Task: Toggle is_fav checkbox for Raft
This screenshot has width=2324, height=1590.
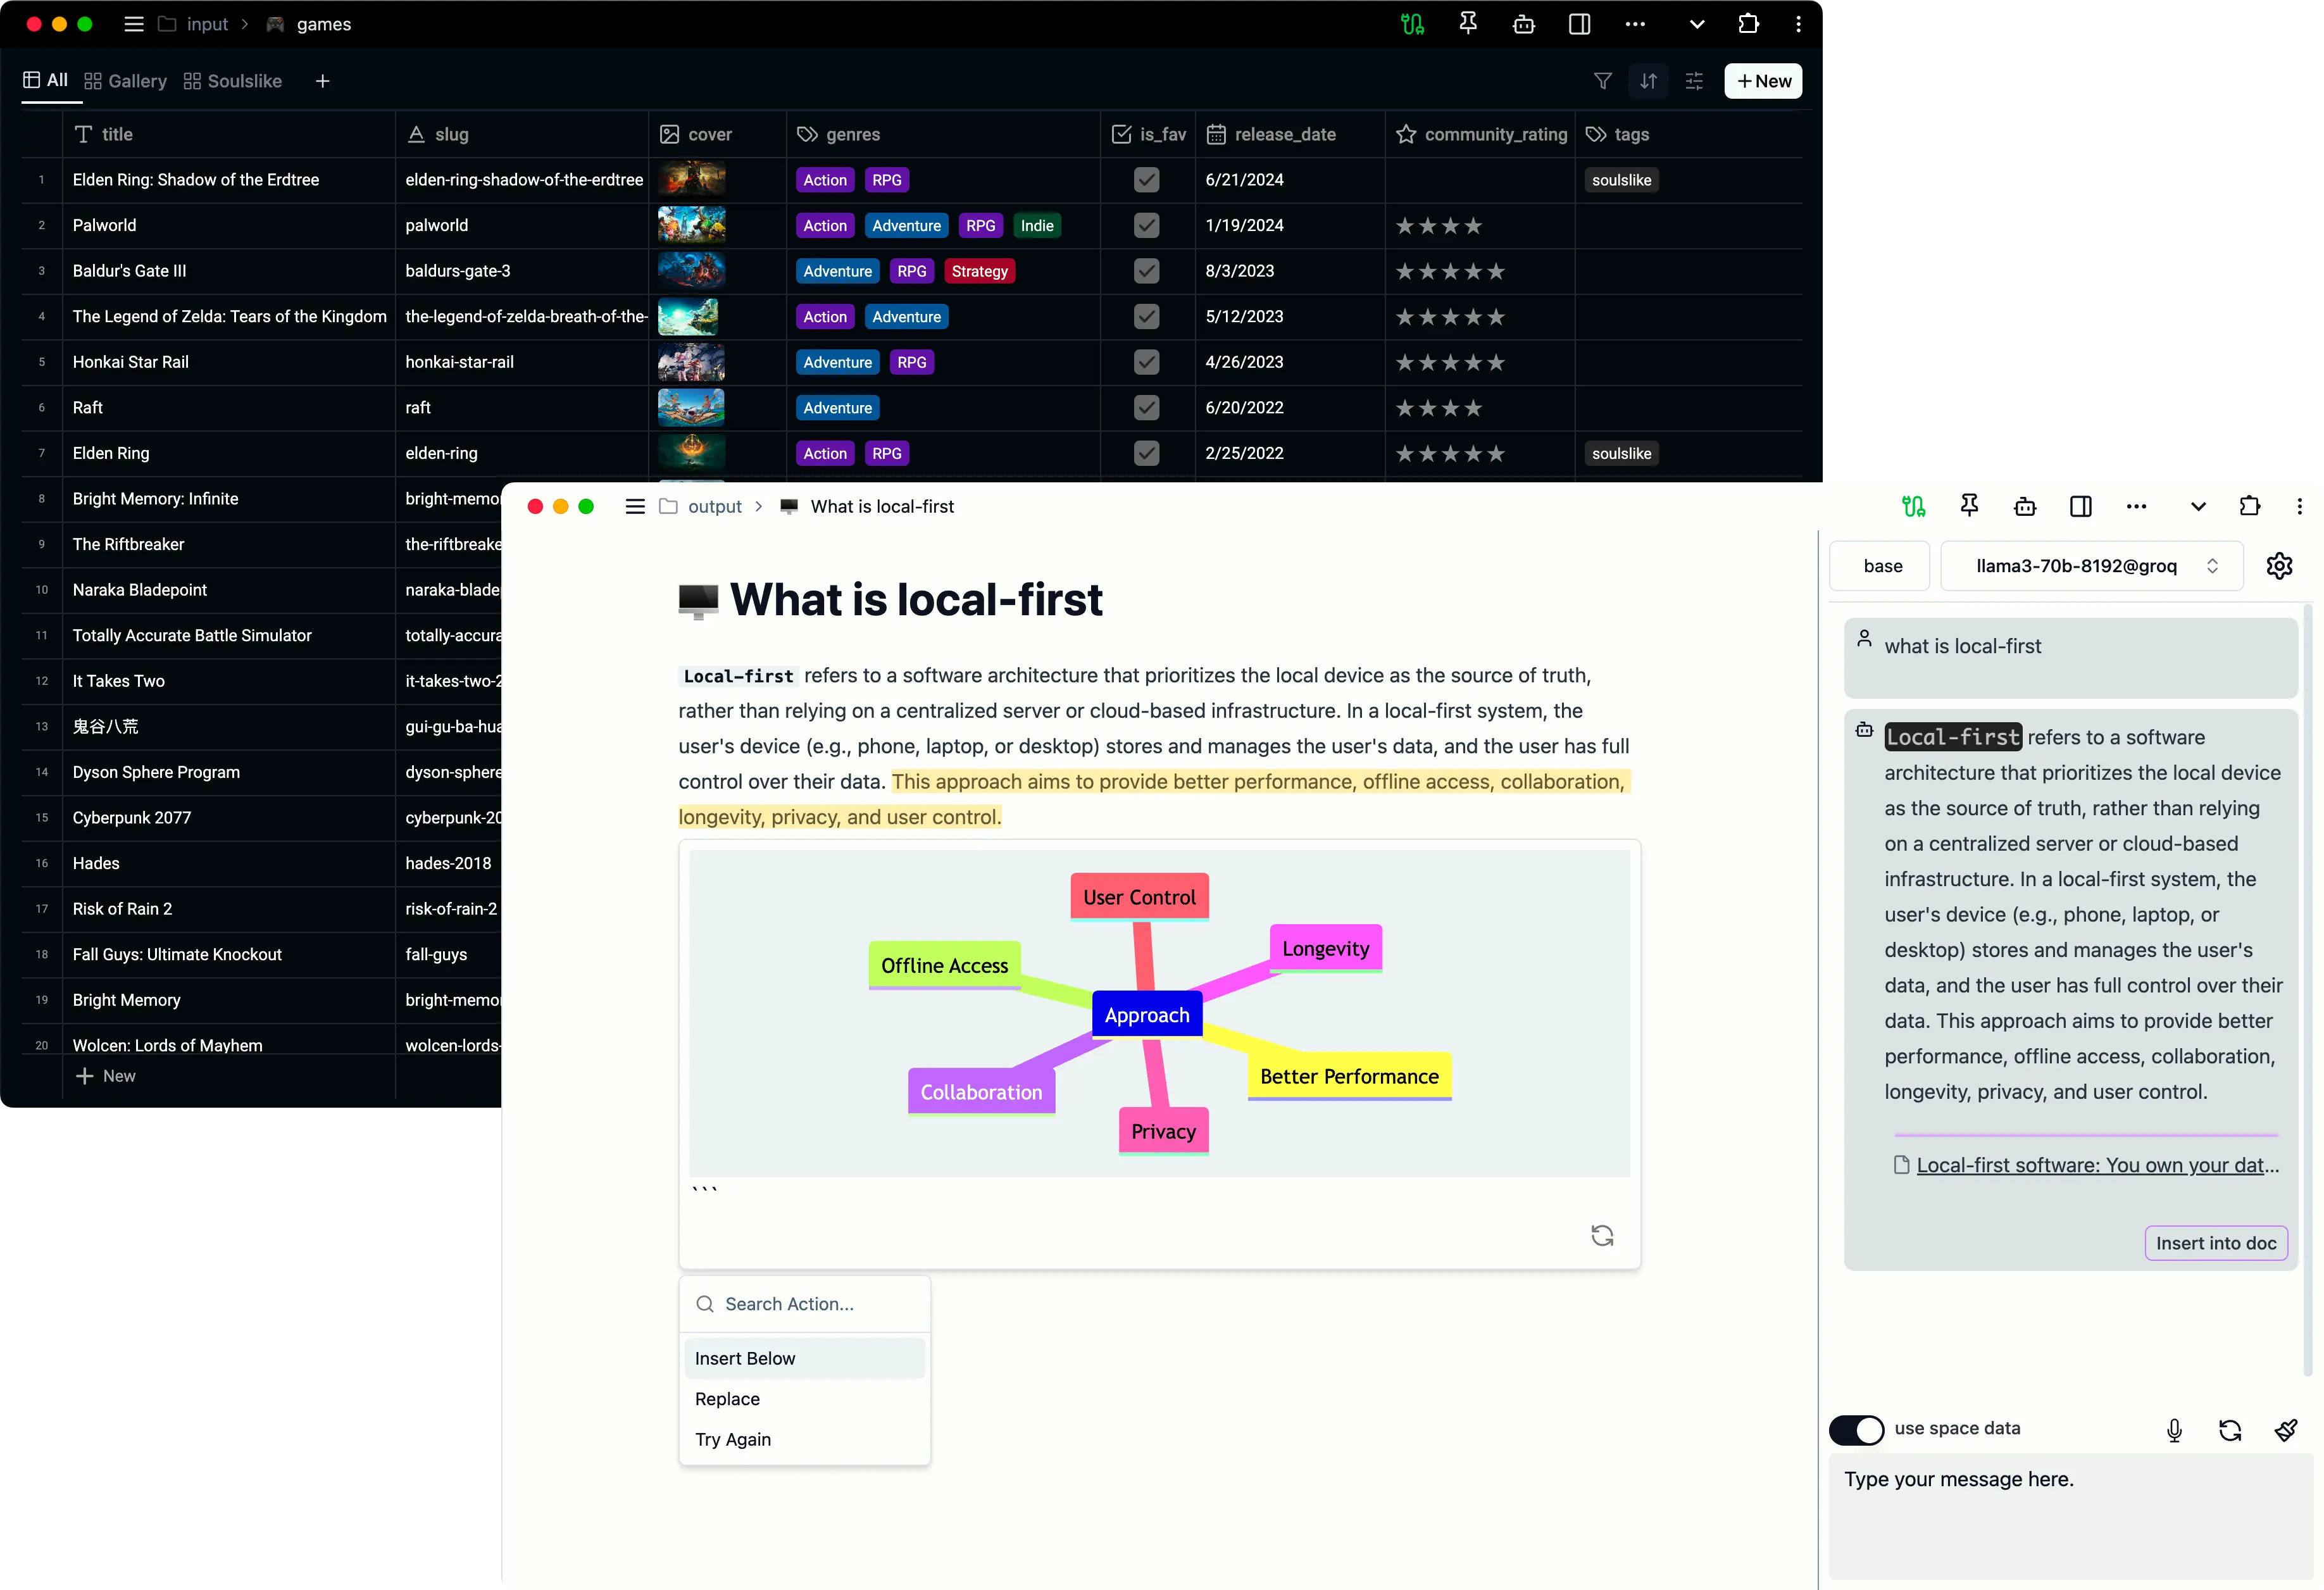Action: [x=1147, y=408]
